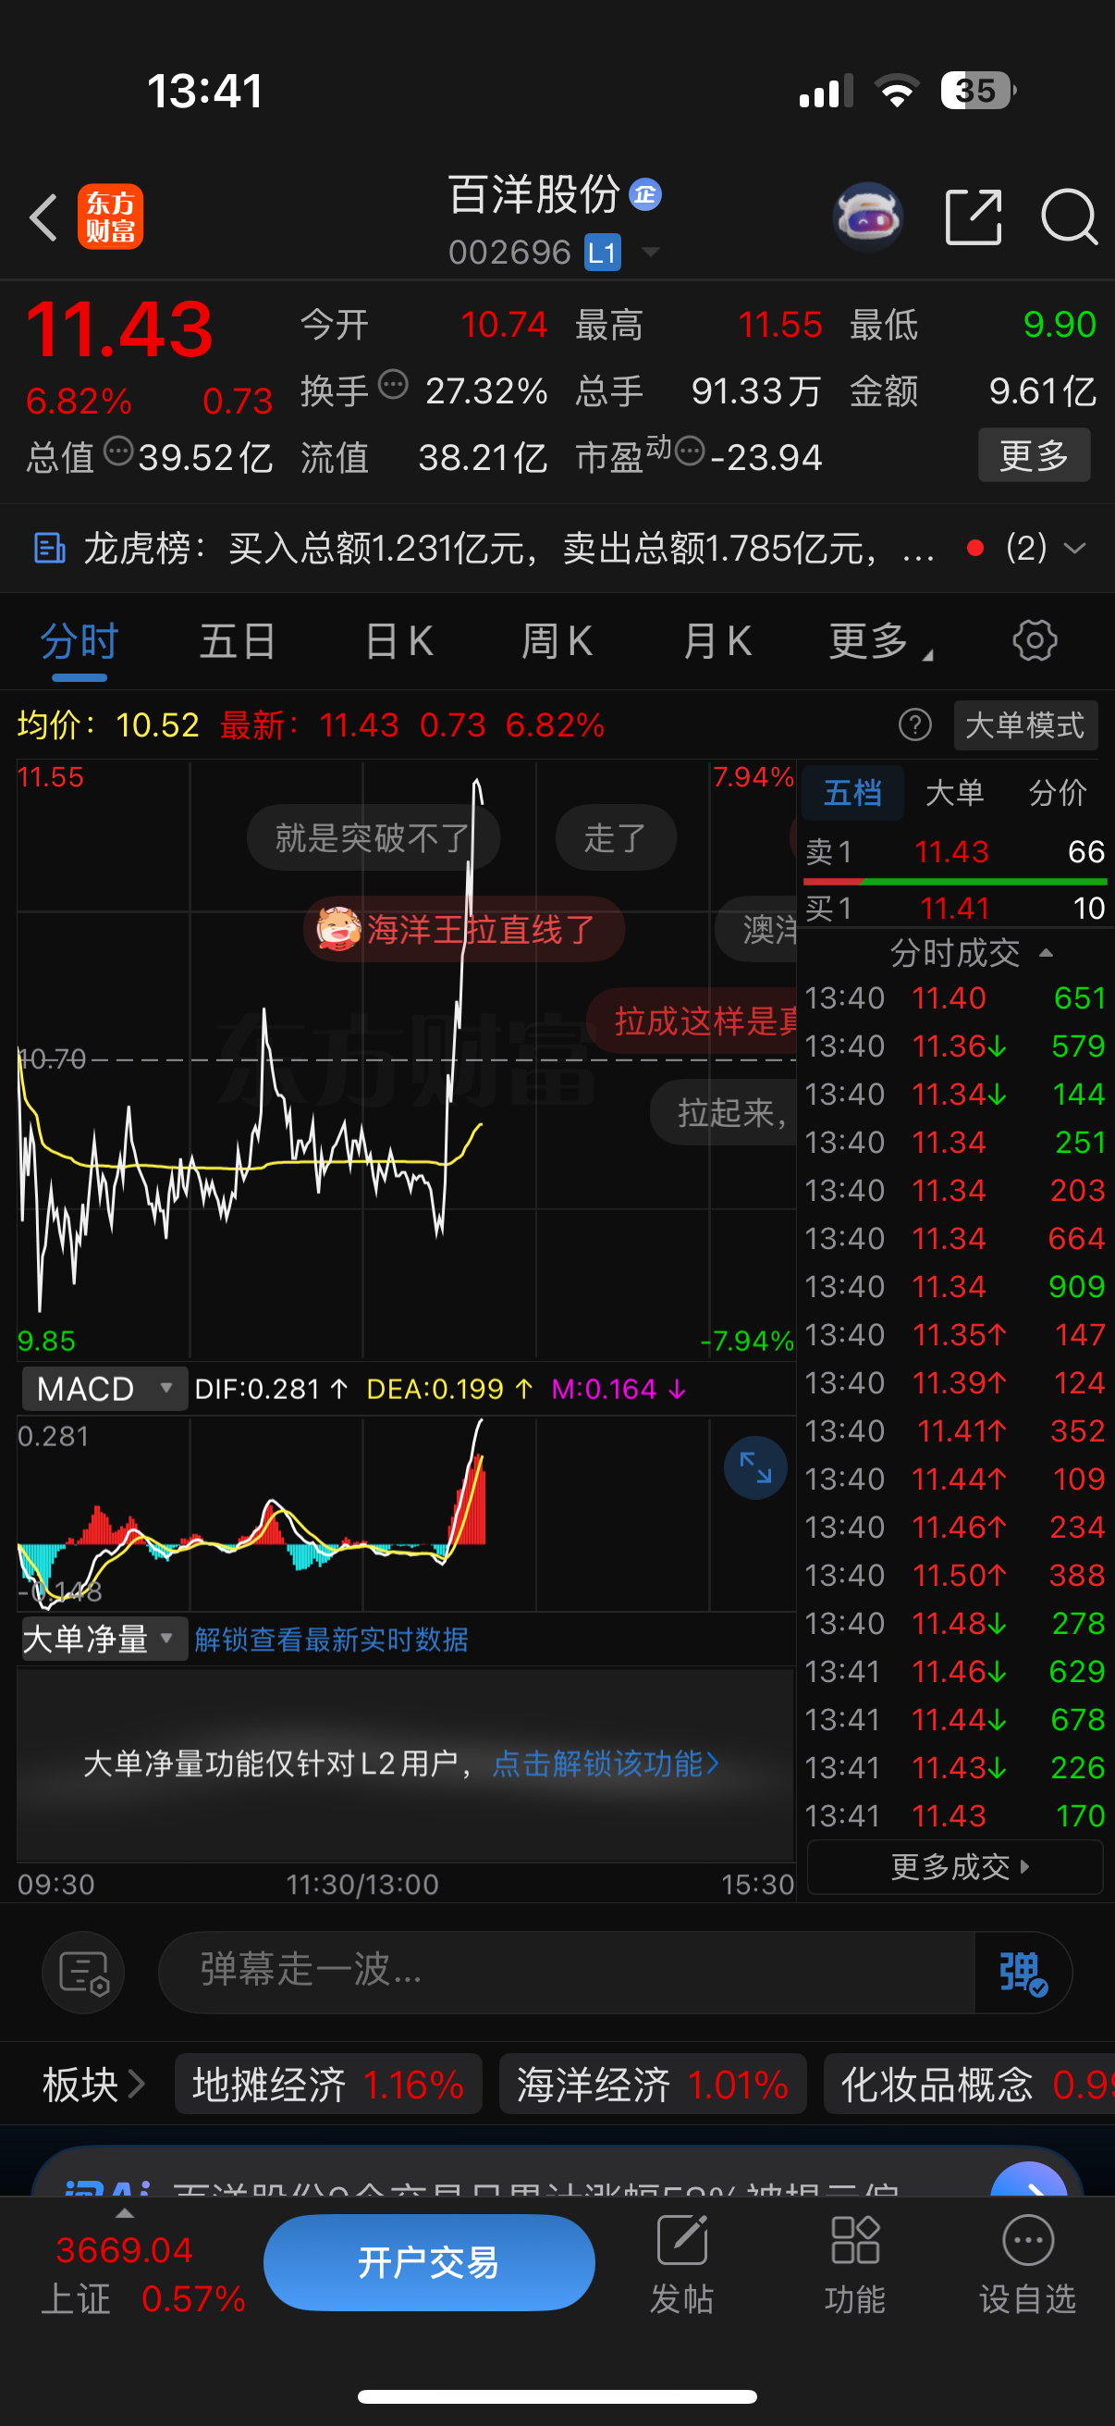Tap danmaku comment 就是突破不了
Image resolution: width=1115 pixels, height=2426 pixels.
[374, 837]
